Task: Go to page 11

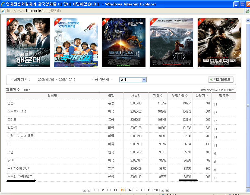Action: coord(95,190)
